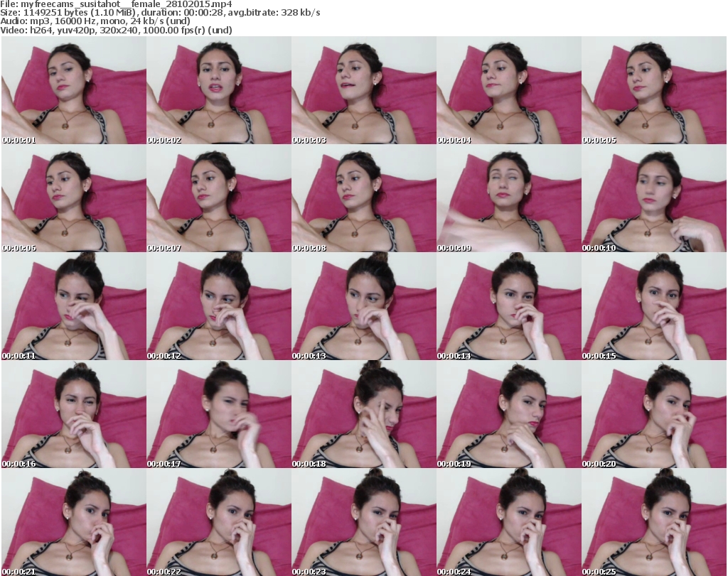Open the frame at 00:00:09
The height and width of the screenshot is (576, 728).
509,198
